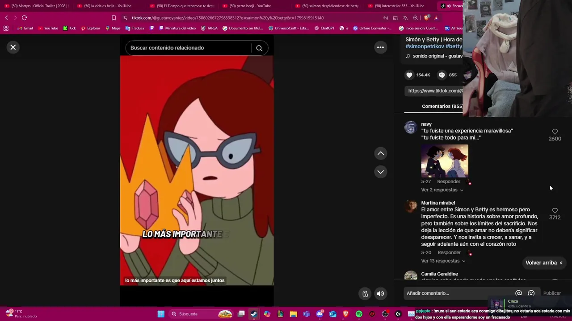Viewport: 572px width, 321px height.
Task: Switch to la vida es bella tab
Action: [107, 6]
